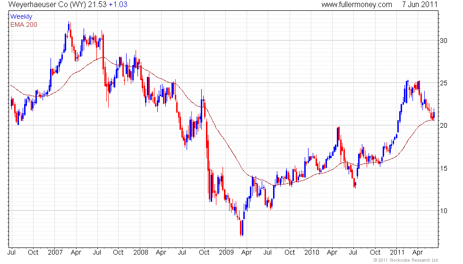The width and height of the screenshot is (463, 264).
Task: Click the 10 price axis label
Action: 444,211
